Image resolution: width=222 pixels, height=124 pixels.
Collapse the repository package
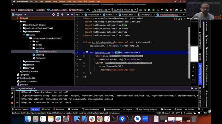pyautogui.click(x=30, y=48)
